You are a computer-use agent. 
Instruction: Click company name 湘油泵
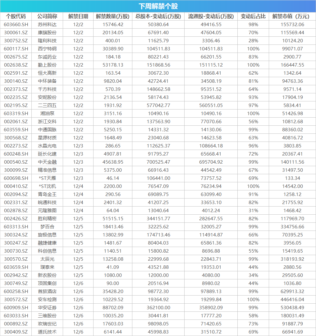pyautogui.click(x=47, y=114)
